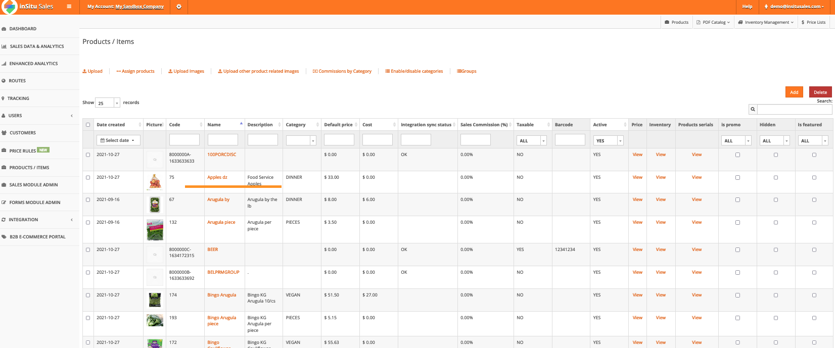Screen dimensions: 835x348
Task: Click the Customers icon in sidebar
Action: 4,133
